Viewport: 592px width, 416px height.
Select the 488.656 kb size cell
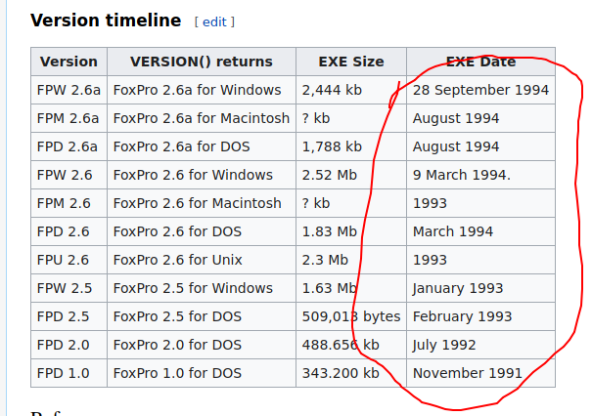pyautogui.click(x=351, y=345)
